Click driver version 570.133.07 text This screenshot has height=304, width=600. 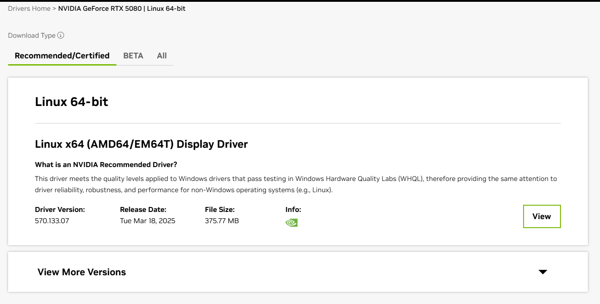point(52,221)
